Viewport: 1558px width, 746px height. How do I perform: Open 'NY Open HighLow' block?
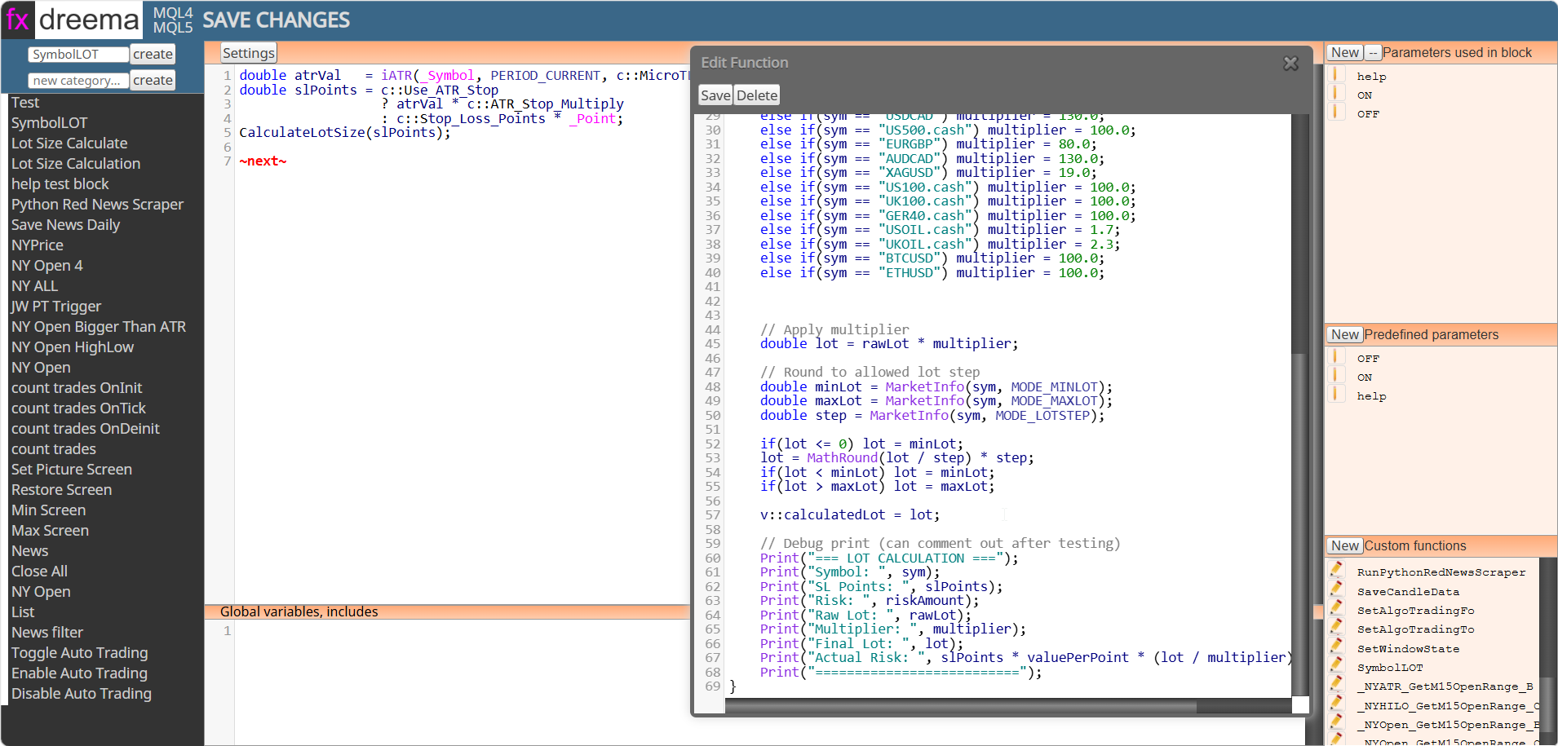(73, 347)
